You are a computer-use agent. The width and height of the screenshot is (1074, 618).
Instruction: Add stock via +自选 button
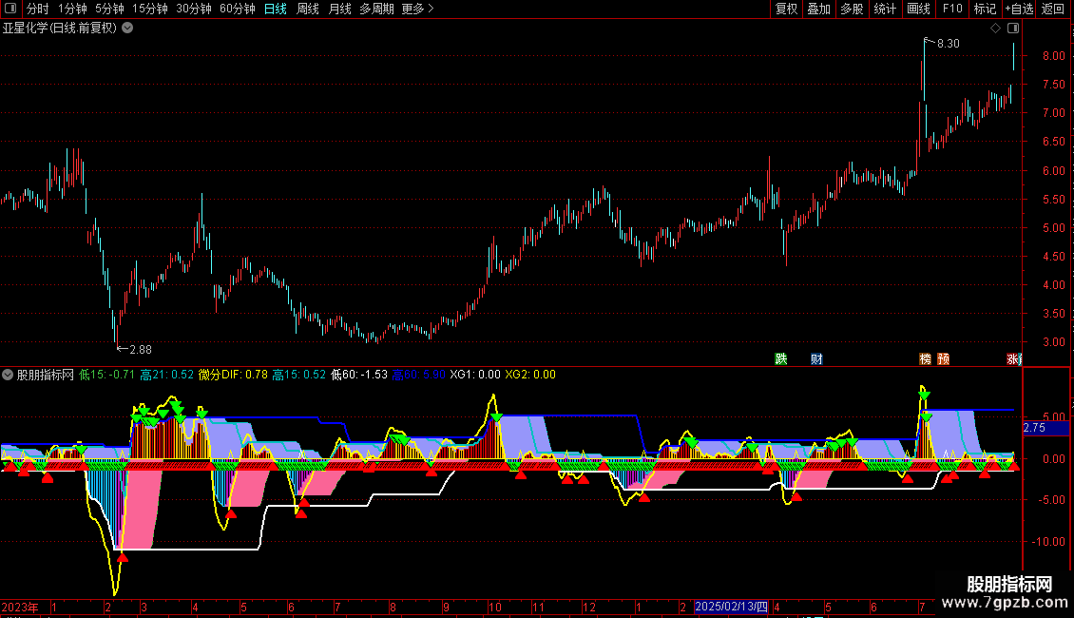tap(1019, 9)
